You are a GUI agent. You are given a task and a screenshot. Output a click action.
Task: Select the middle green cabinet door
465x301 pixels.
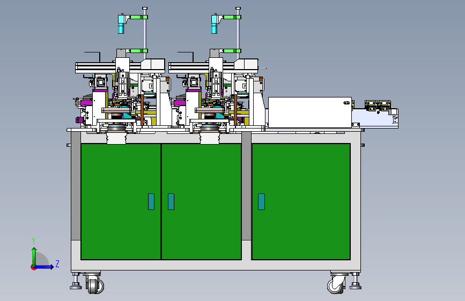pyautogui.click(x=201, y=202)
